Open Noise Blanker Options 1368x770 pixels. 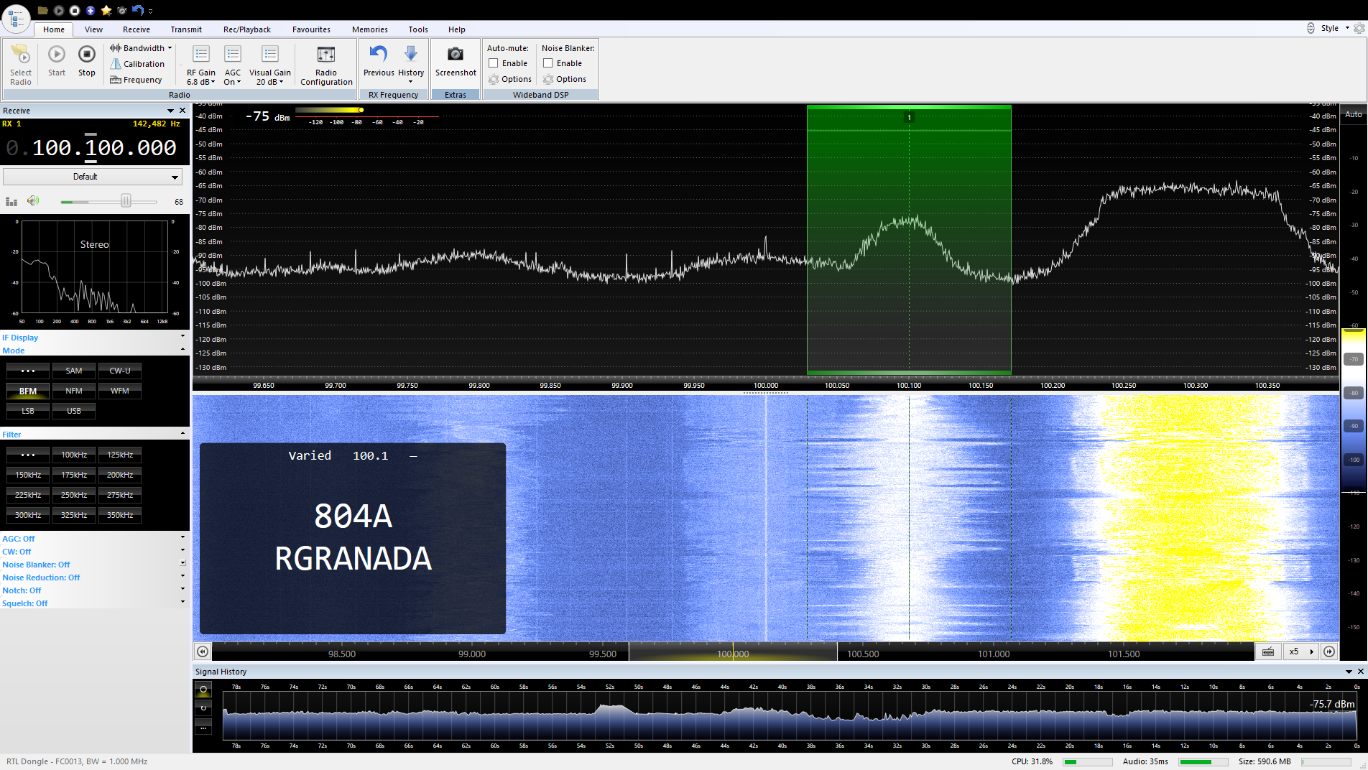tap(565, 79)
